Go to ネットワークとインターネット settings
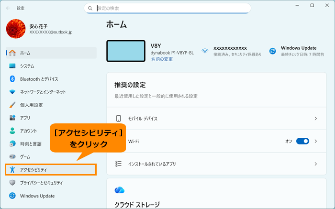The width and height of the screenshot is (335, 209). click(x=51, y=92)
